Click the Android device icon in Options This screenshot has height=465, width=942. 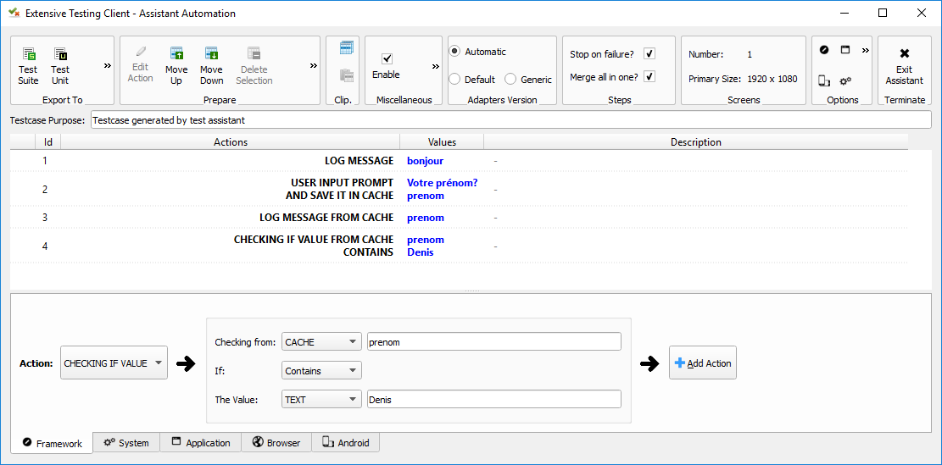pos(824,80)
